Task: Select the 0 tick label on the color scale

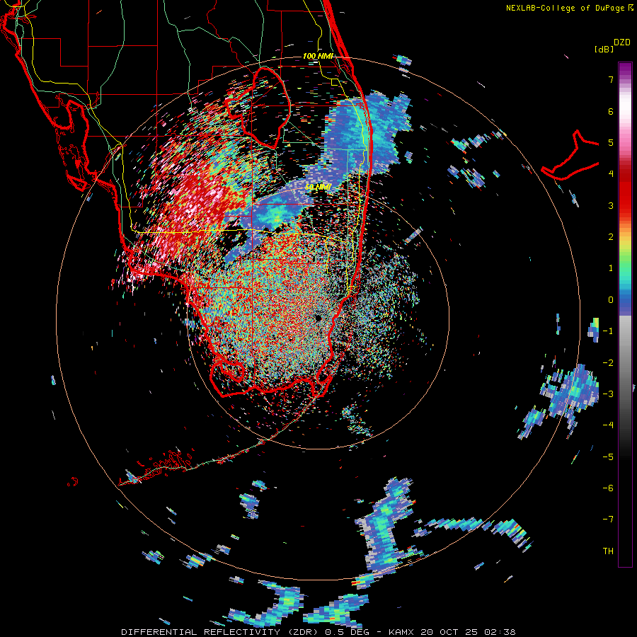Action: tap(611, 299)
